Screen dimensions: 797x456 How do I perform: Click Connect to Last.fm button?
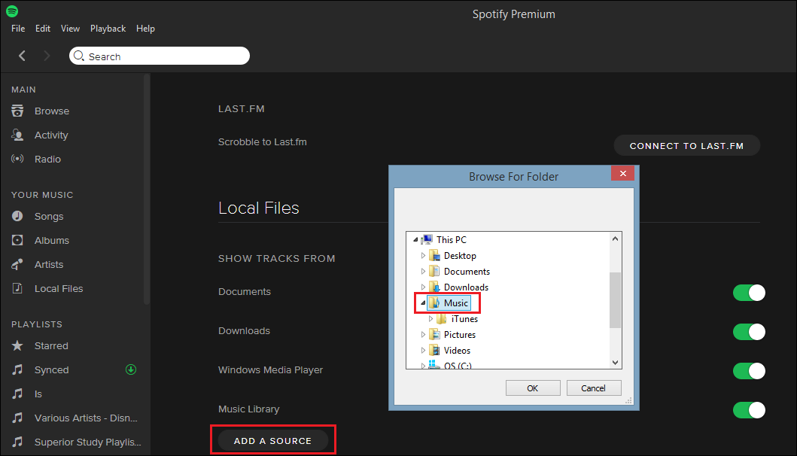686,146
